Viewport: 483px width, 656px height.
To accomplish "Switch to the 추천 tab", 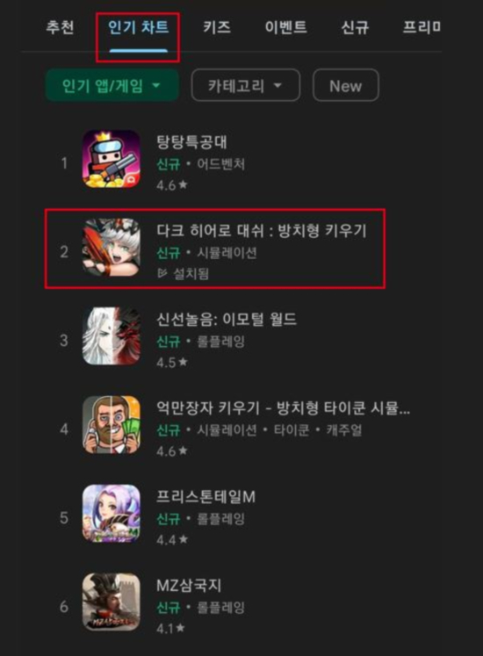I will (60, 27).
